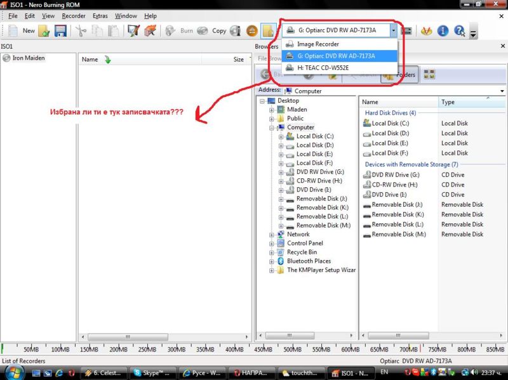Select CD-RW Drive (H:) in tree
The image size is (508, 380).
(319, 181)
